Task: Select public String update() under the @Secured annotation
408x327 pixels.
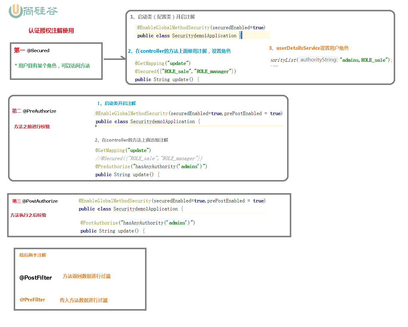Action: 167,79
